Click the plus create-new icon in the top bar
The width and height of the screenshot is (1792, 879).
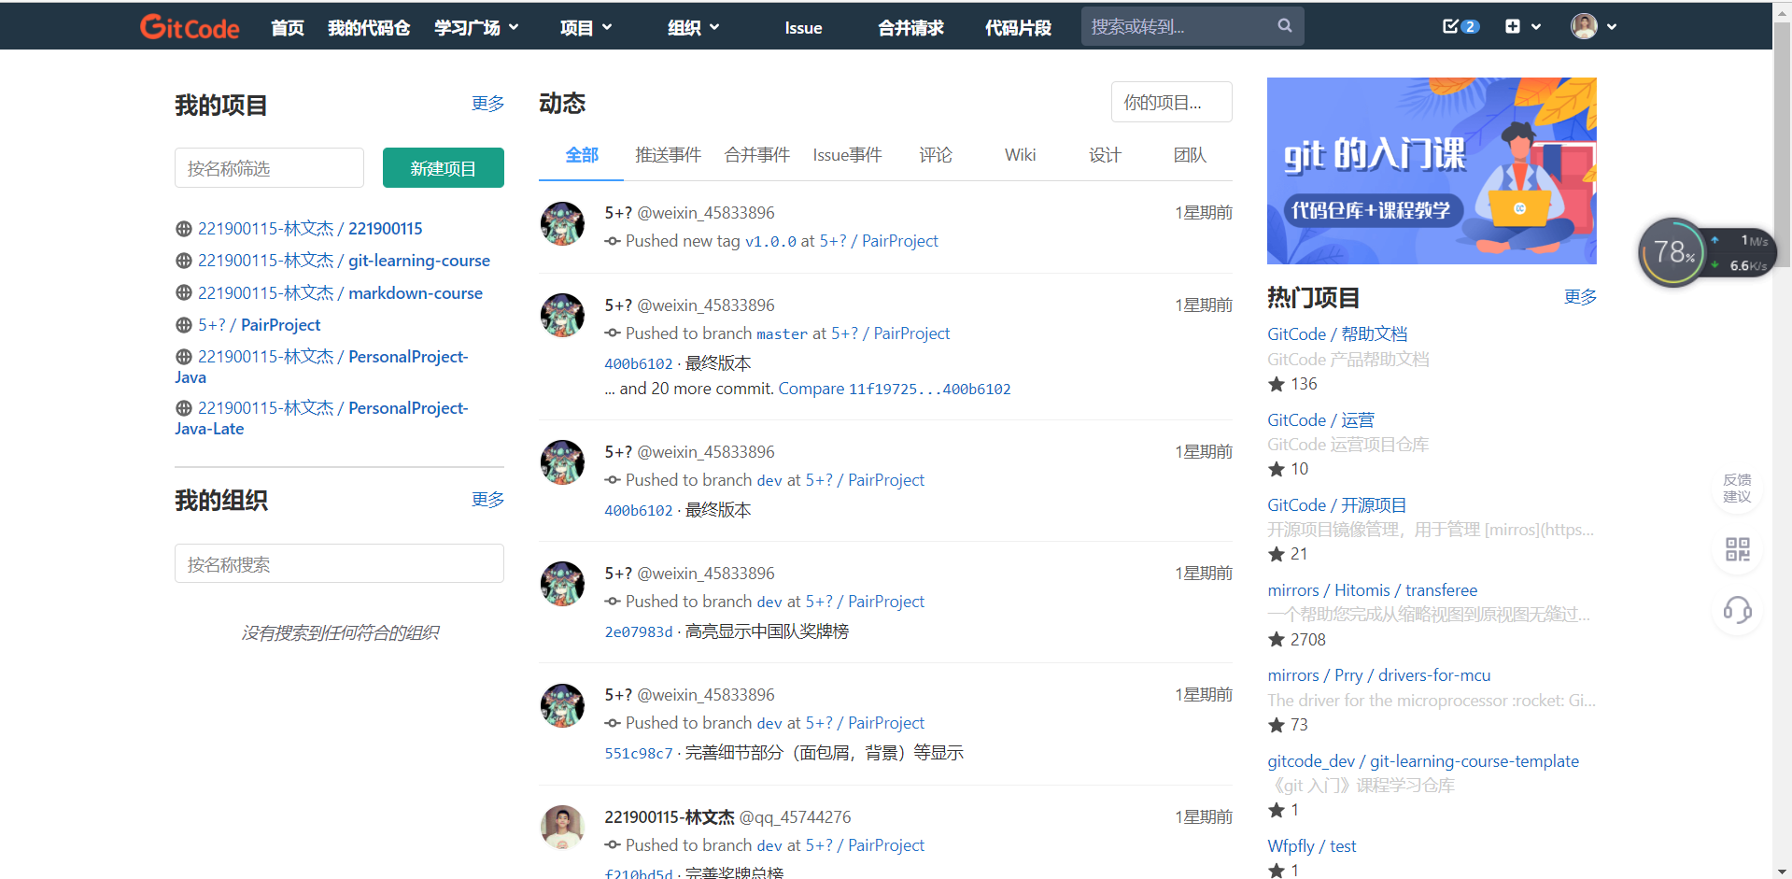click(1513, 26)
